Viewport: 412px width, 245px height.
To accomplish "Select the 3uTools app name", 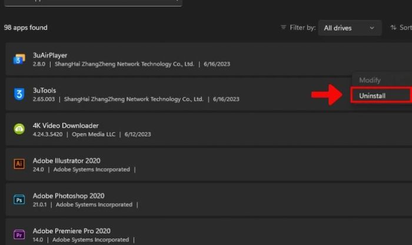I will pos(44,90).
